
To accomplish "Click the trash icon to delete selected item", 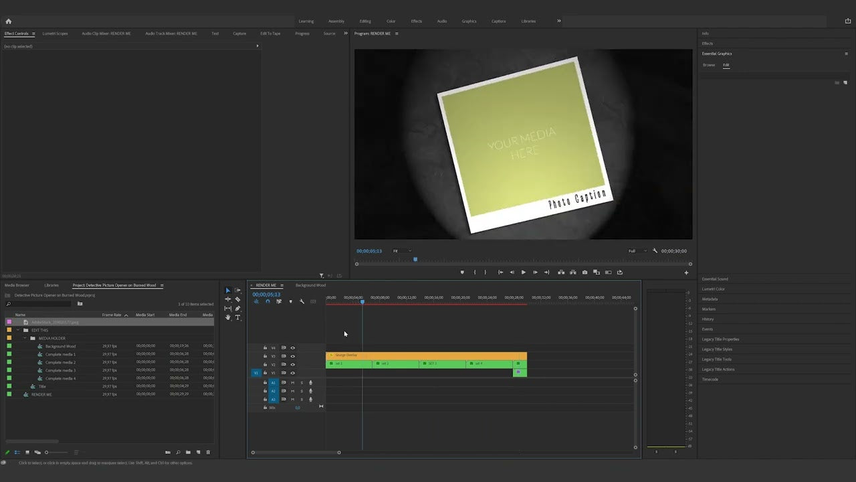I will [x=208, y=452].
